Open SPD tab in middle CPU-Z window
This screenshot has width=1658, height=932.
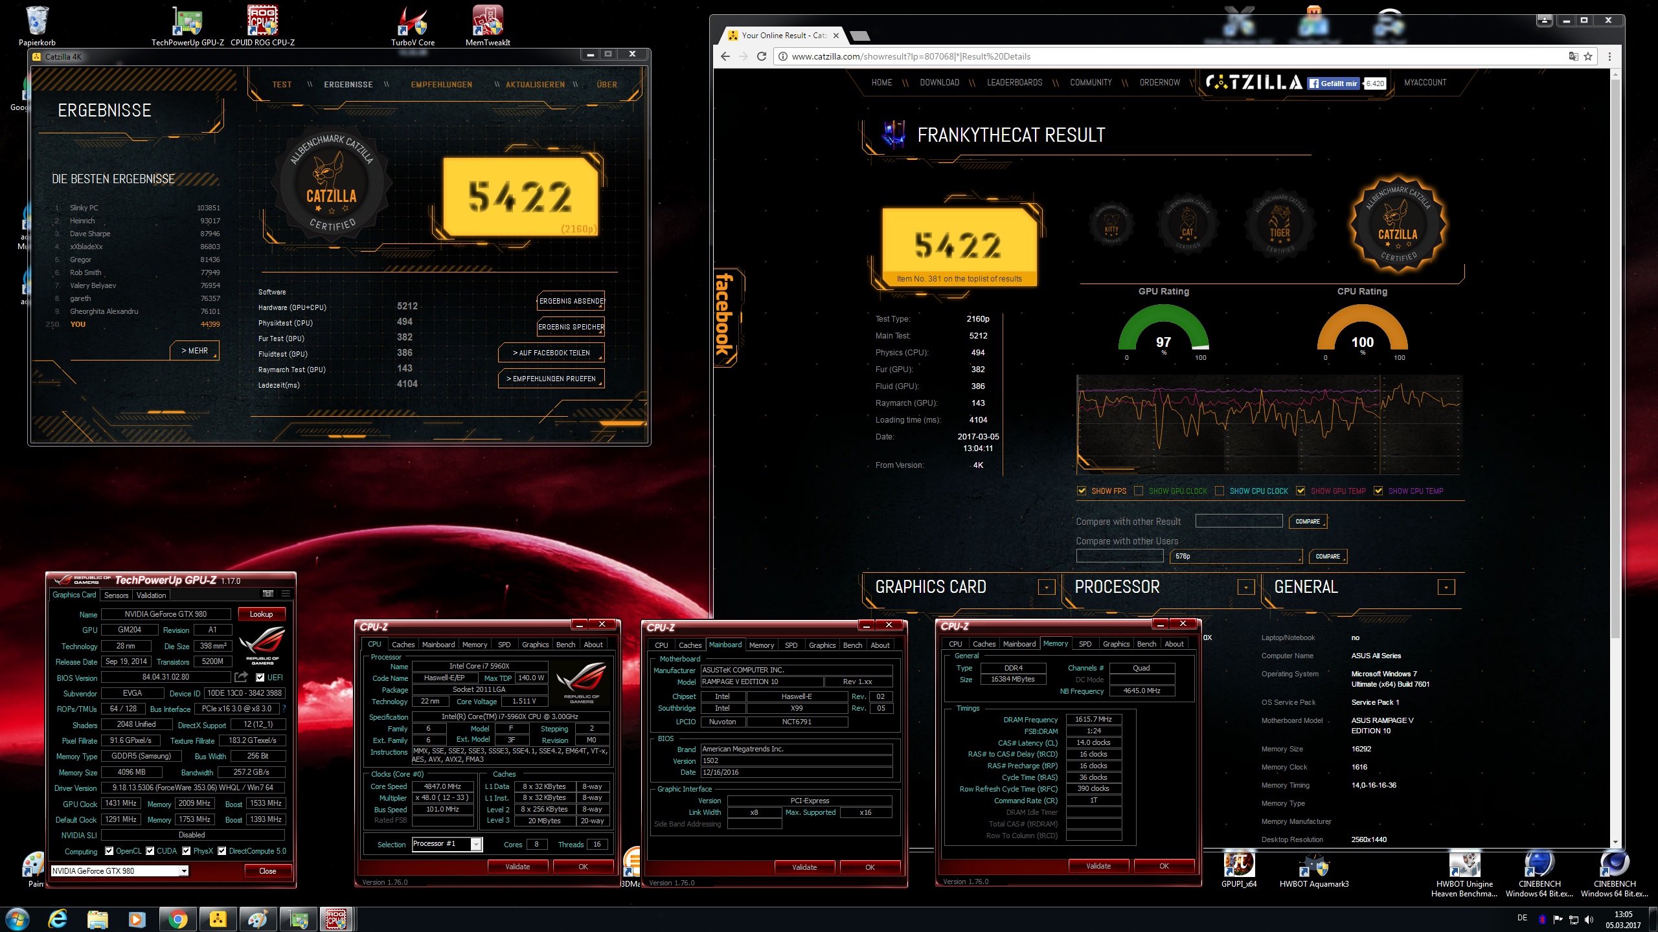coord(791,645)
